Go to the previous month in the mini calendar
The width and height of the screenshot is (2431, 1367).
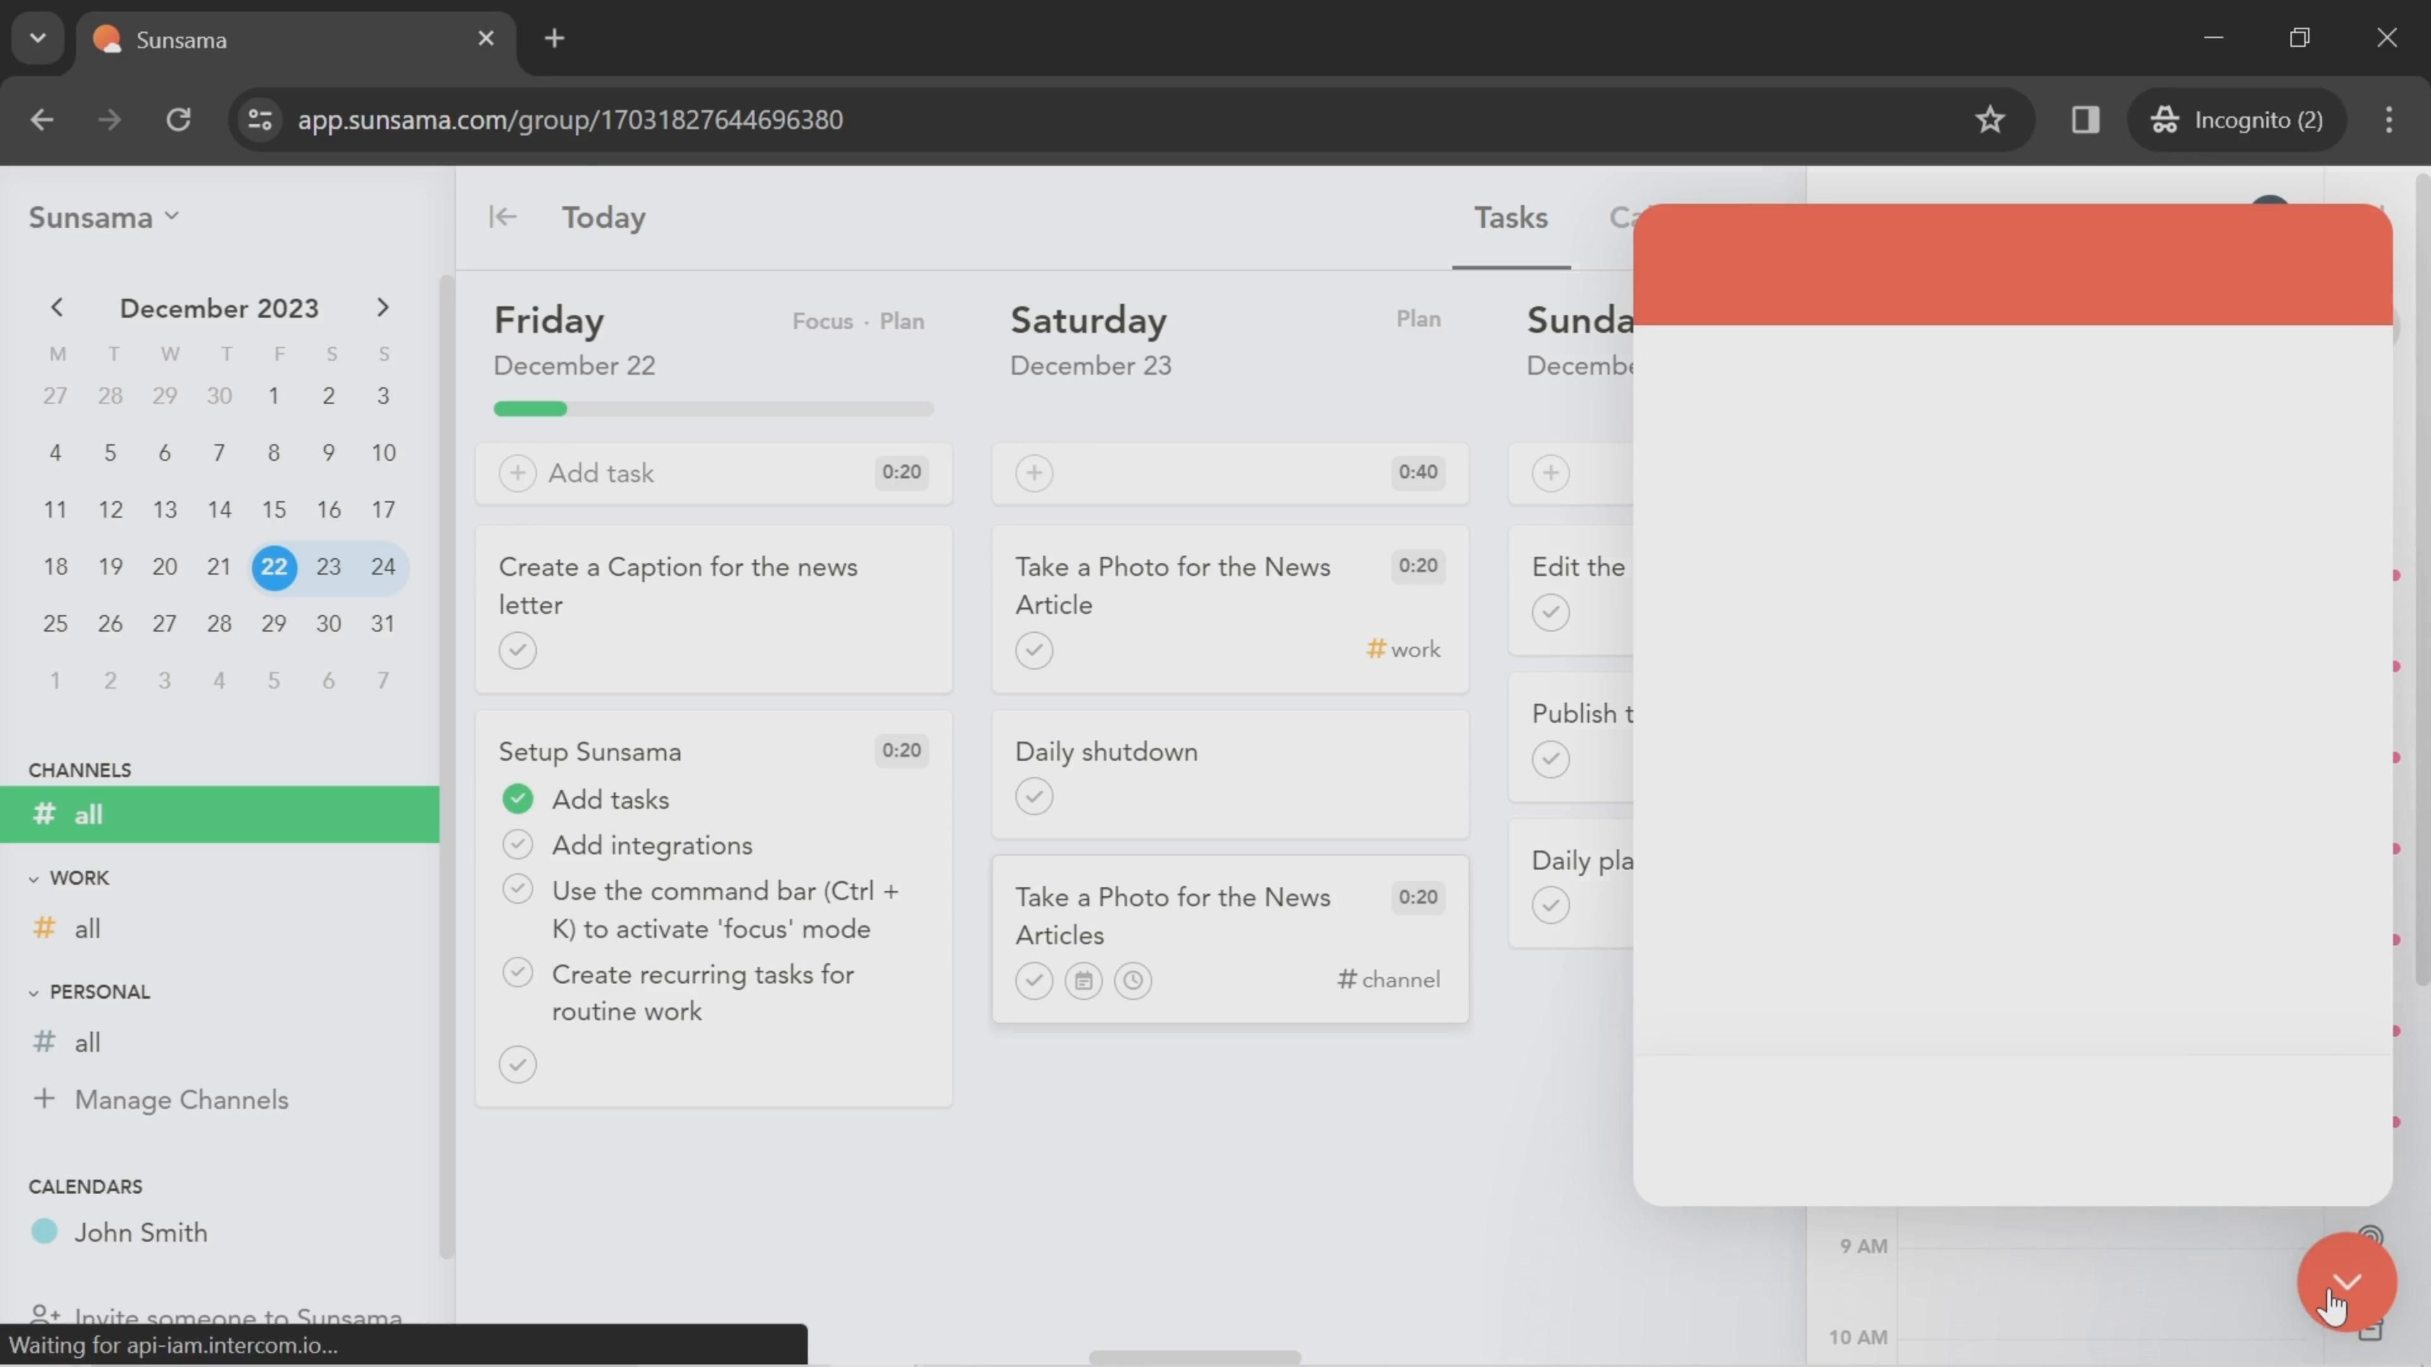pos(56,308)
